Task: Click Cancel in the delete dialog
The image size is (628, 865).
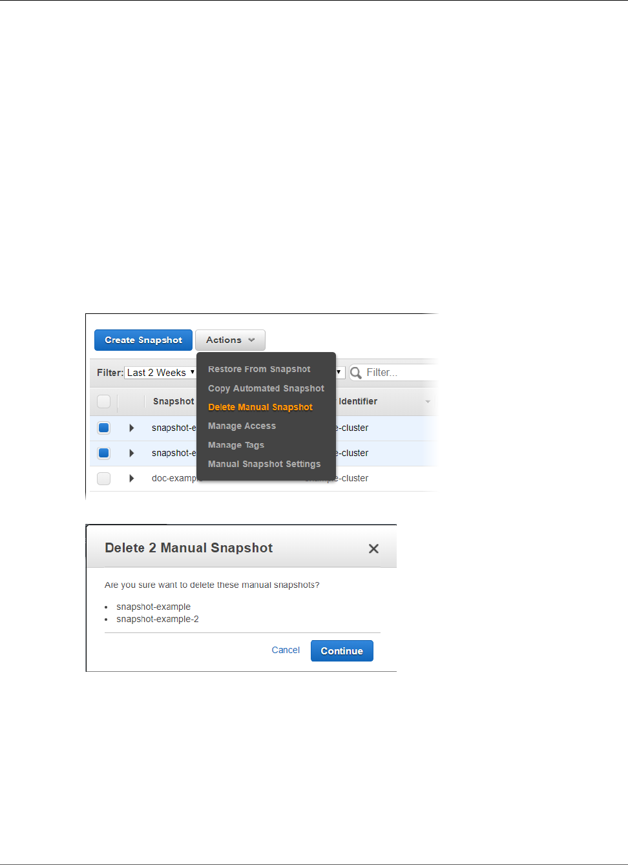Action: click(286, 650)
